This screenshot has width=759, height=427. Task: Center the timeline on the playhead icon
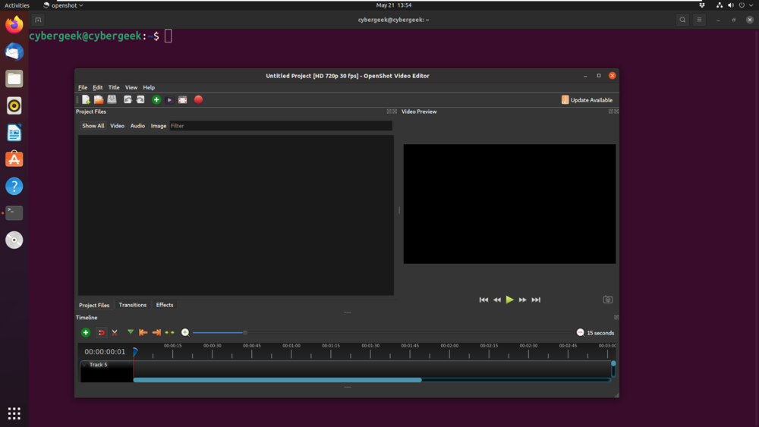click(169, 332)
